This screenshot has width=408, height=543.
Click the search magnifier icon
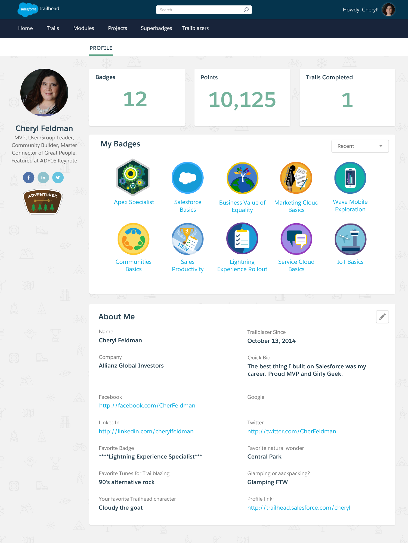246,10
